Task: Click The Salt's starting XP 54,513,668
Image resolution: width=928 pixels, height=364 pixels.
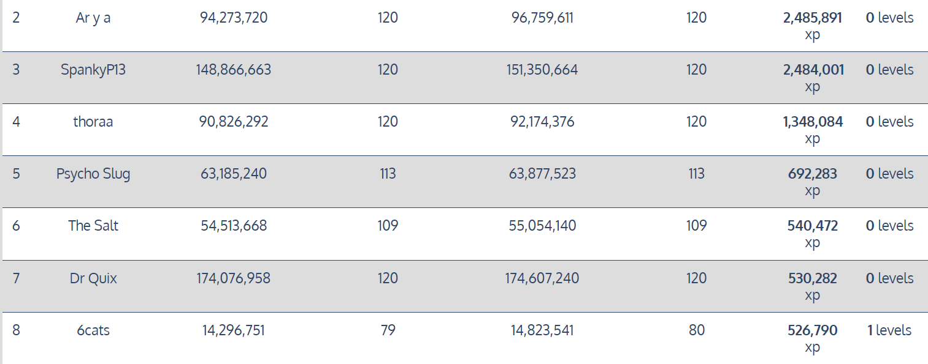Action: pyautogui.click(x=234, y=226)
